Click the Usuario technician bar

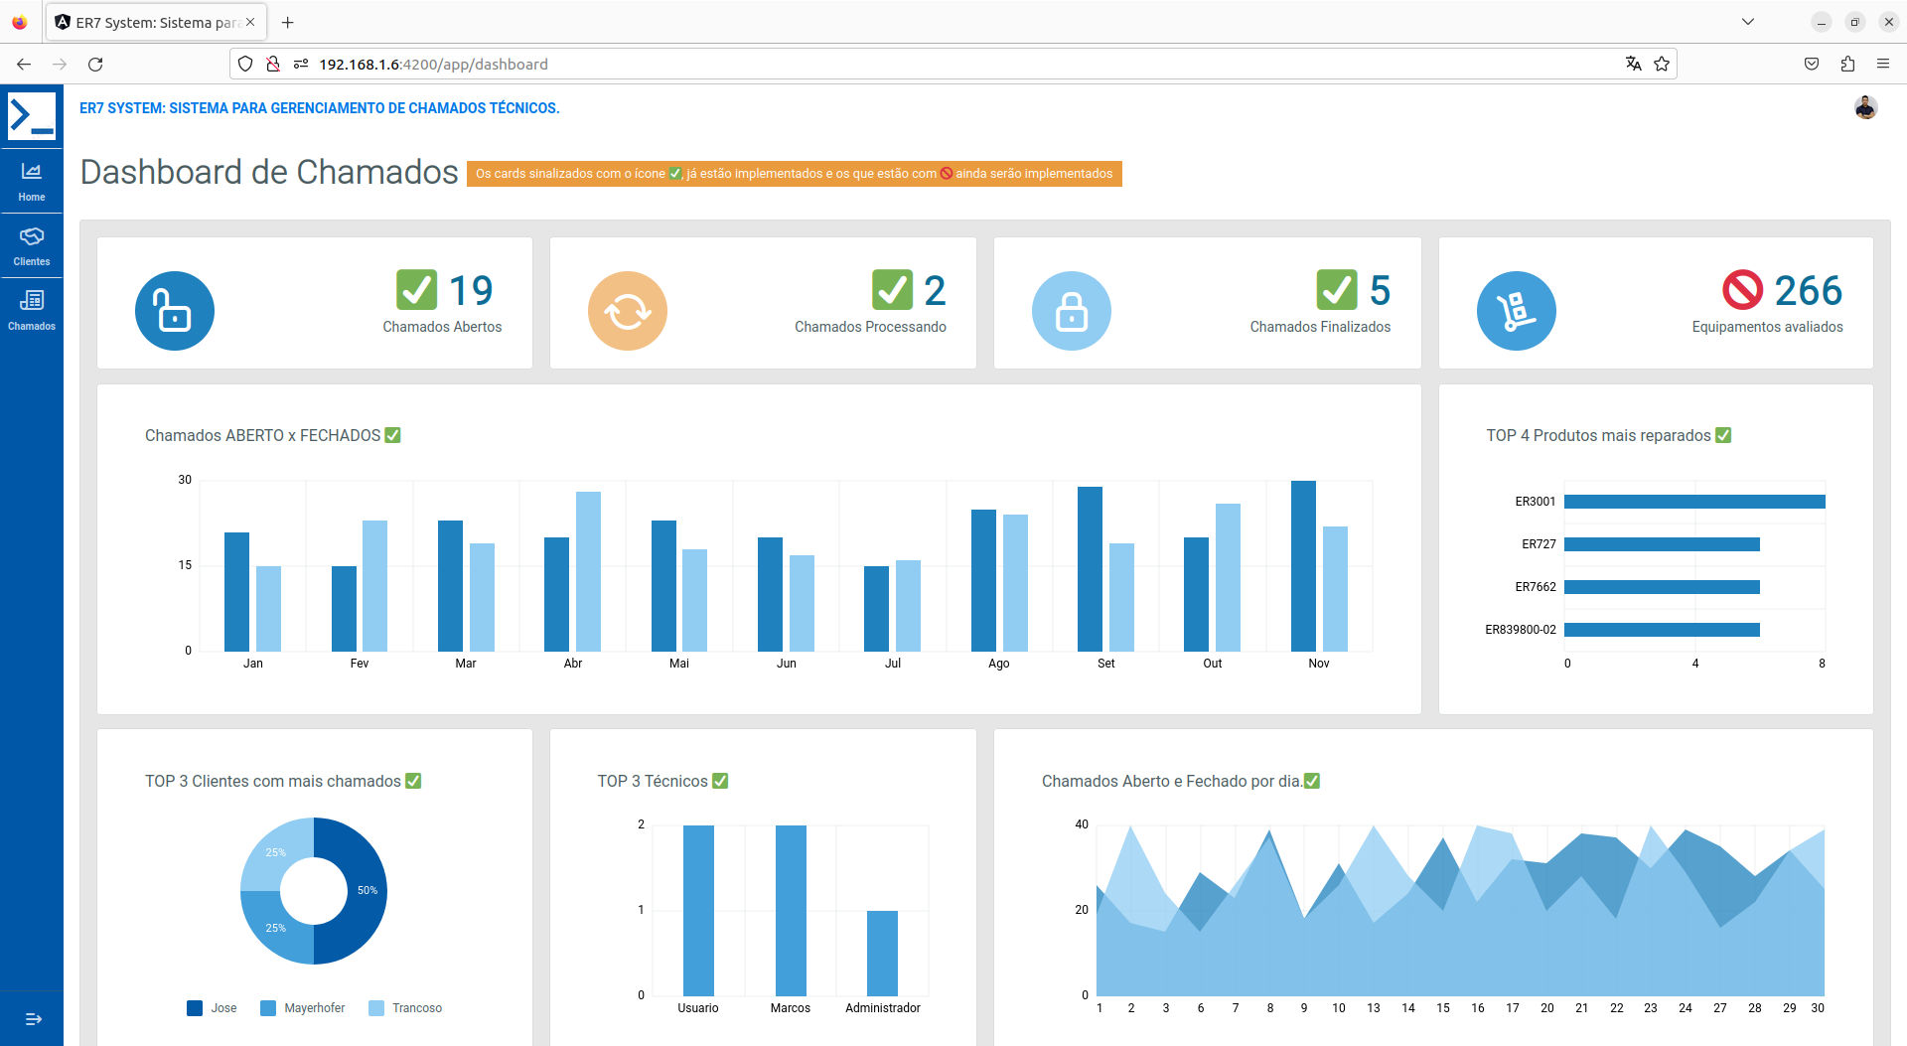(x=698, y=911)
